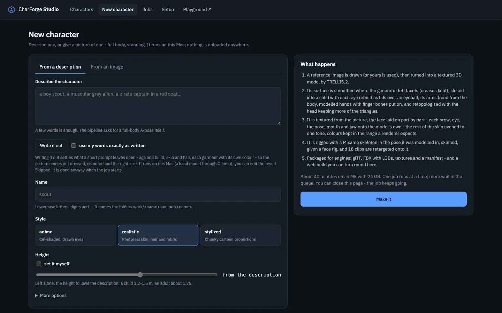Click the CharForge Studio logo icon

pyautogui.click(x=12, y=10)
